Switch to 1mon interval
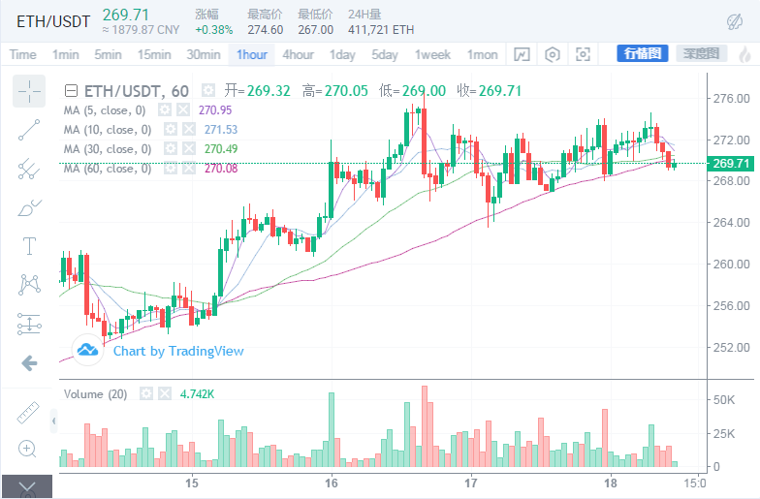The width and height of the screenshot is (760, 499). (x=483, y=54)
